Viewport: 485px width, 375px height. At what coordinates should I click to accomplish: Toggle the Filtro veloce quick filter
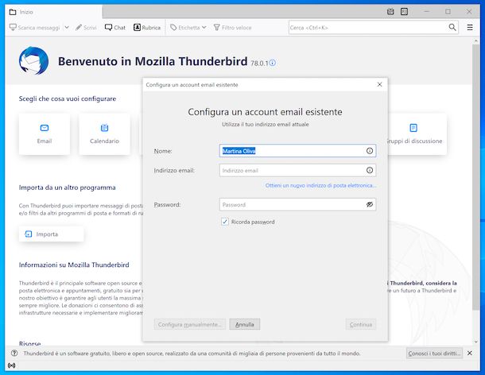point(232,28)
